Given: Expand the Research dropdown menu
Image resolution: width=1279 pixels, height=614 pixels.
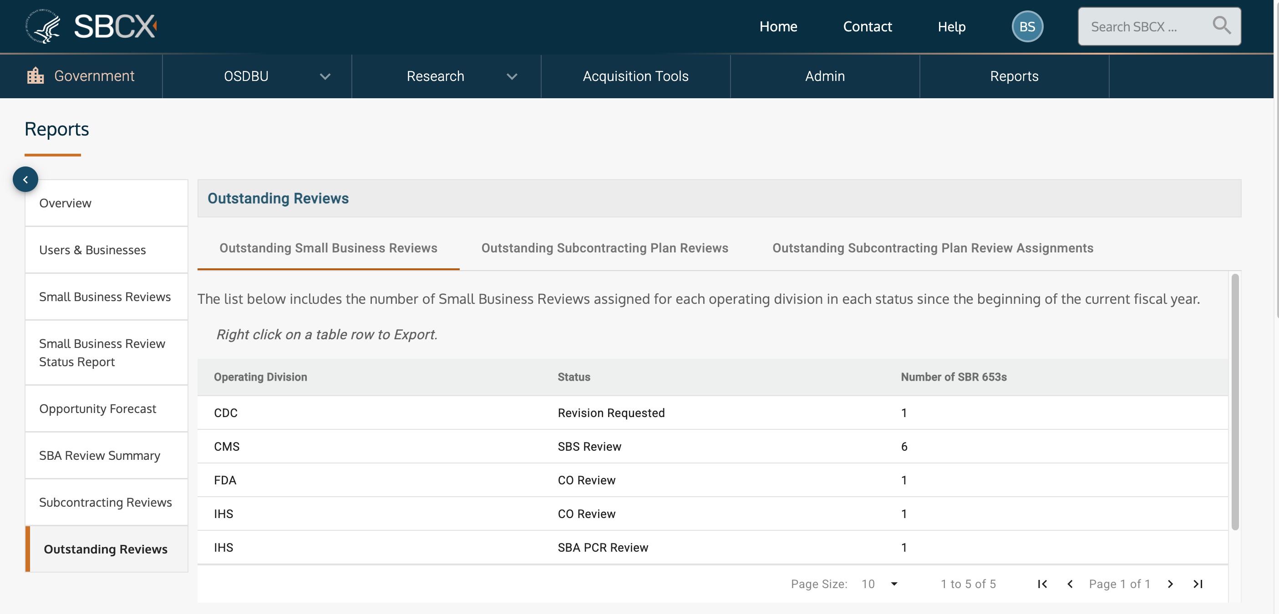Looking at the screenshot, I should [512, 76].
